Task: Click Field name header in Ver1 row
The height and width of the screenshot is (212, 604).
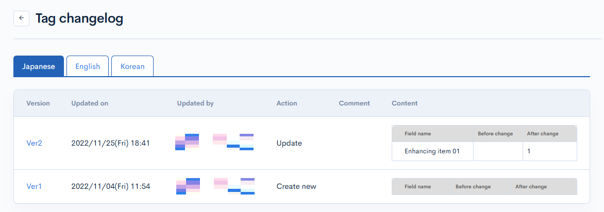Action: [417, 187]
